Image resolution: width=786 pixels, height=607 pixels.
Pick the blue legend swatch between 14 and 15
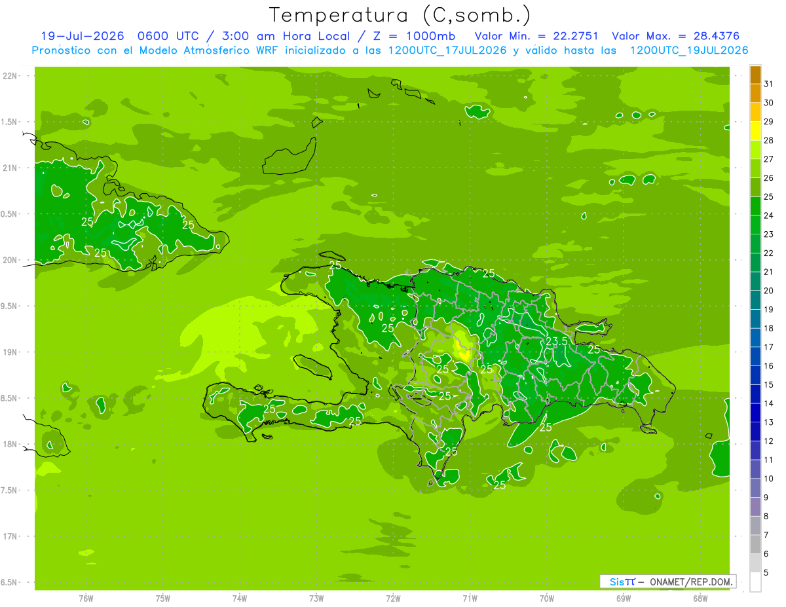(755, 394)
